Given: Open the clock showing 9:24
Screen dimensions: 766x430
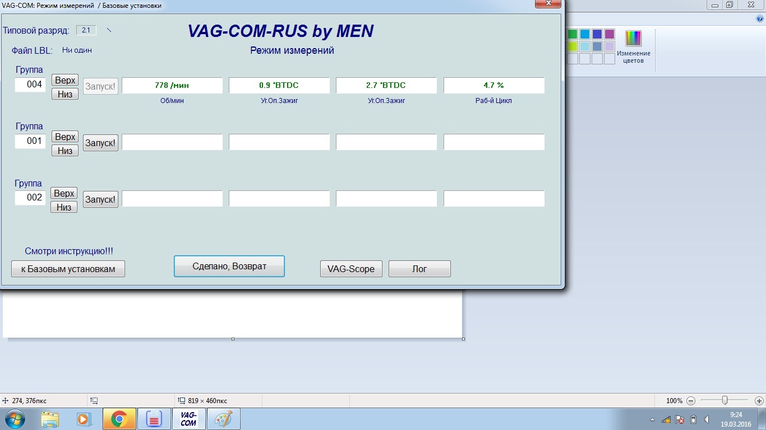Looking at the screenshot, I should point(736,419).
